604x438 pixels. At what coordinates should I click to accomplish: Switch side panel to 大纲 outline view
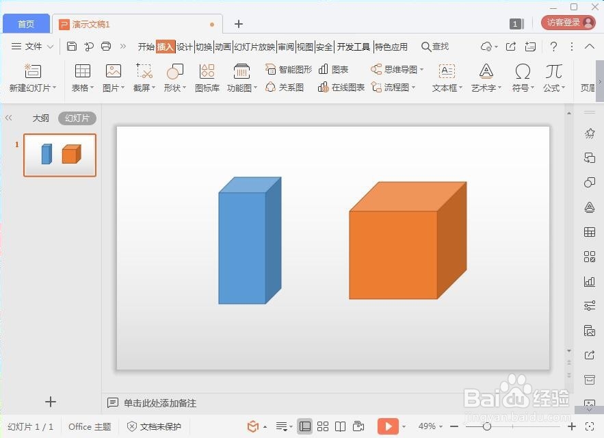click(x=40, y=118)
